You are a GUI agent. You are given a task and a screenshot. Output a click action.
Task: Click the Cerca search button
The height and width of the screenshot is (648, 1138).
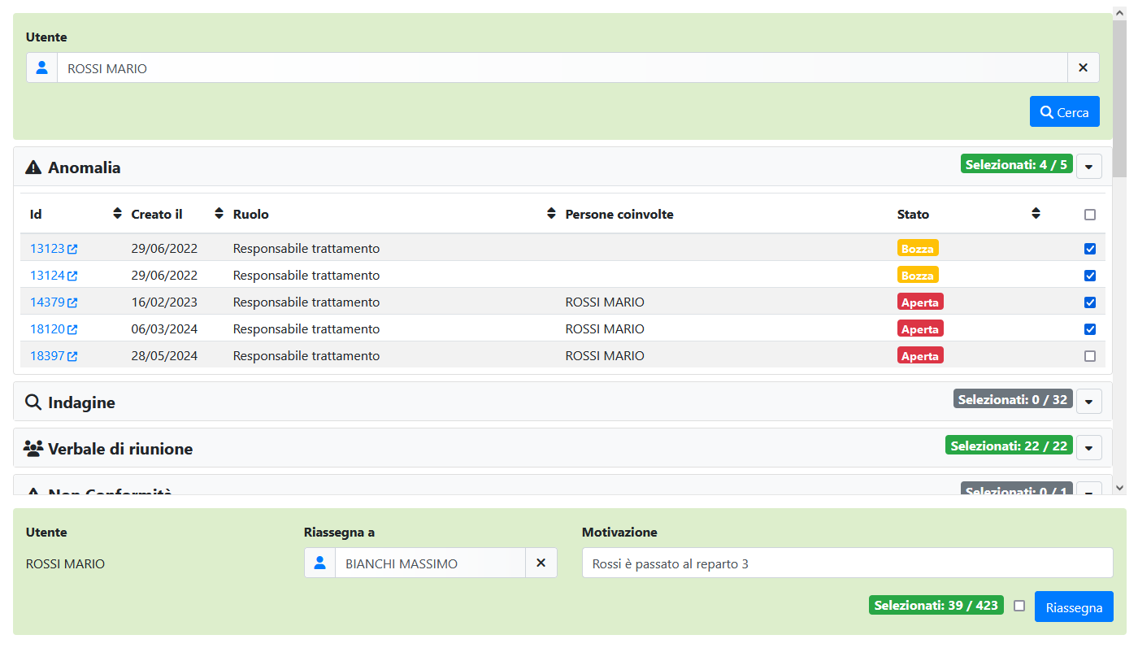pyautogui.click(x=1064, y=111)
